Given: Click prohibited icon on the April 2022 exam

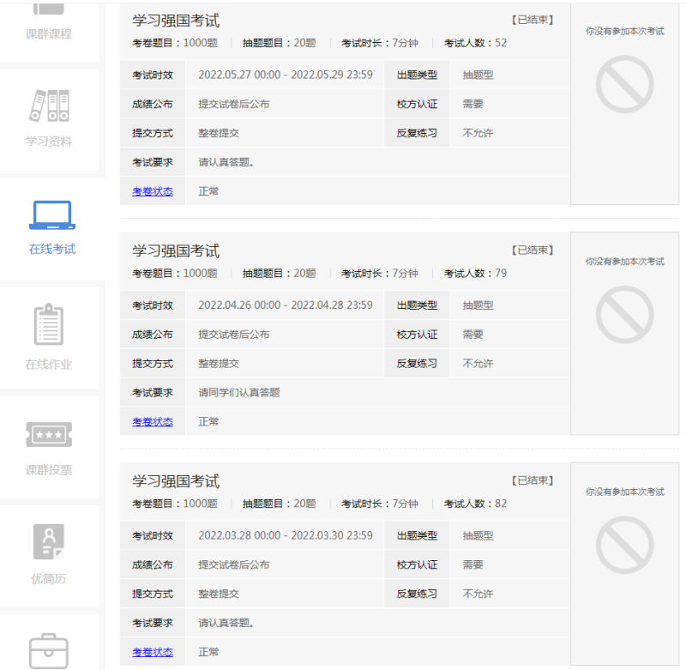Looking at the screenshot, I should [624, 315].
